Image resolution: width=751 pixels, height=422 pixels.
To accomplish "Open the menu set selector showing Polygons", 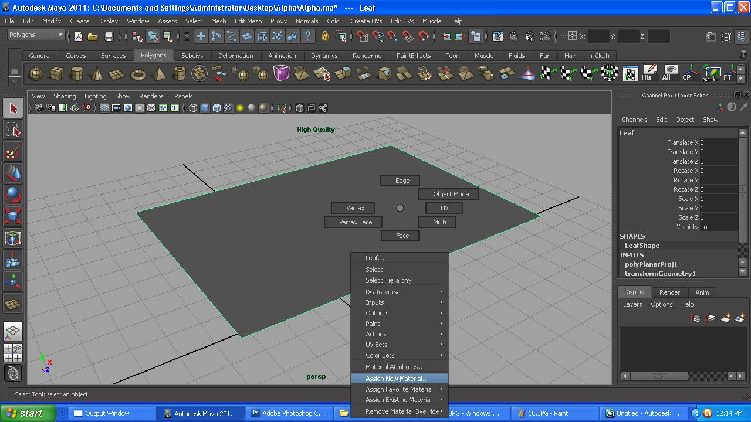I will pyautogui.click(x=35, y=35).
